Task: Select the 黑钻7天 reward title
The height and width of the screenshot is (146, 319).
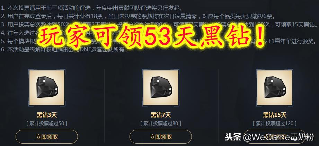Action: (x=161, y=115)
